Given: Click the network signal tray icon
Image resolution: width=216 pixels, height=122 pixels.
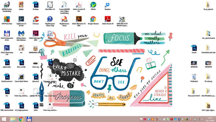Looking at the screenshot, I should [198, 119].
